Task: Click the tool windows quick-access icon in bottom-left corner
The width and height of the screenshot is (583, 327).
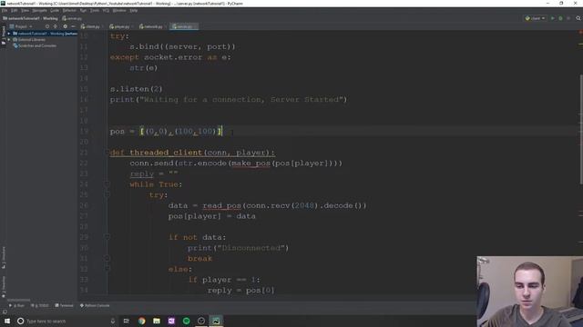Action: coord(4,312)
